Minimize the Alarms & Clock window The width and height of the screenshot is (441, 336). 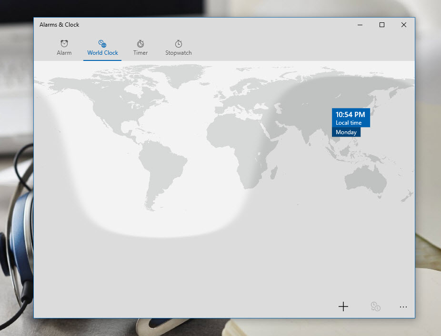[360, 25]
